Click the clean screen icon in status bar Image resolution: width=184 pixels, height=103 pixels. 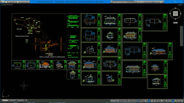[179, 101]
